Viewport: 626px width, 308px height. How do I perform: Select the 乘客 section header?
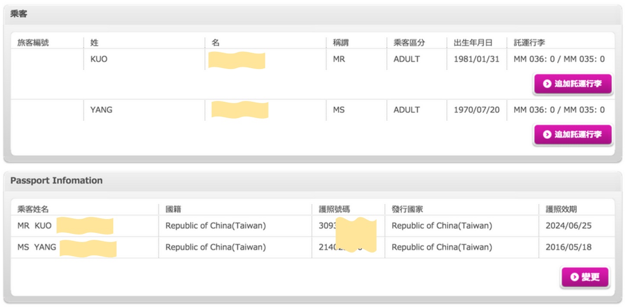(x=19, y=14)
